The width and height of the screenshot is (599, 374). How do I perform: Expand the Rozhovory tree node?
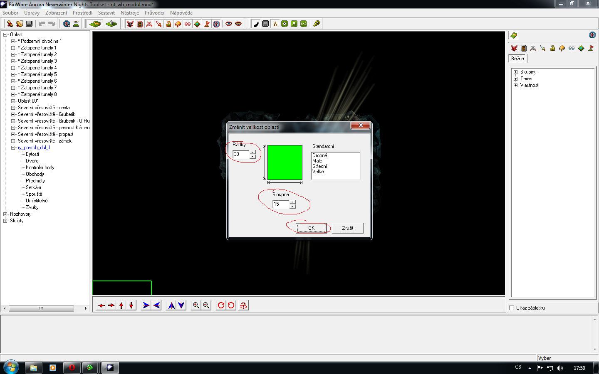point(5,214)
